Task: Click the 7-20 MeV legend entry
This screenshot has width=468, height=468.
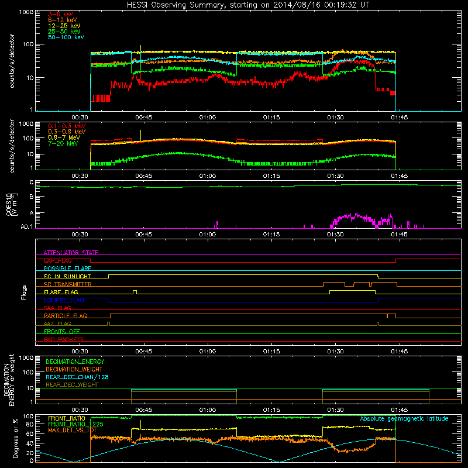Action: 63,143
